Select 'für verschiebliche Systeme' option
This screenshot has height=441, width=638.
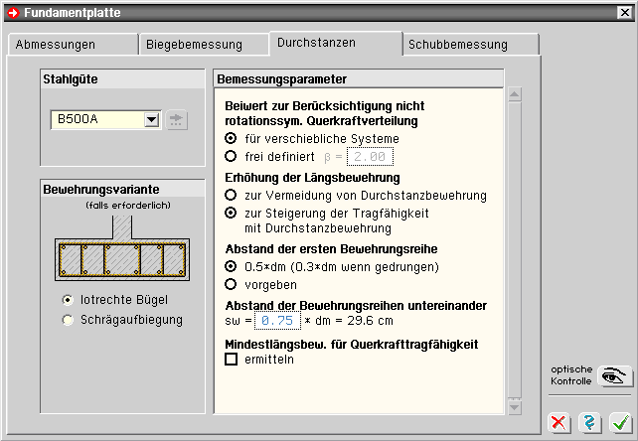coord(232,138)
